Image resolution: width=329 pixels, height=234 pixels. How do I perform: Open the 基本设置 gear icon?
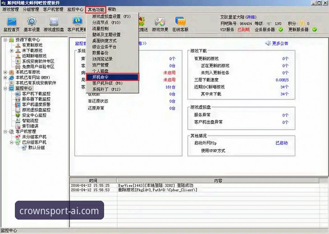32,22
